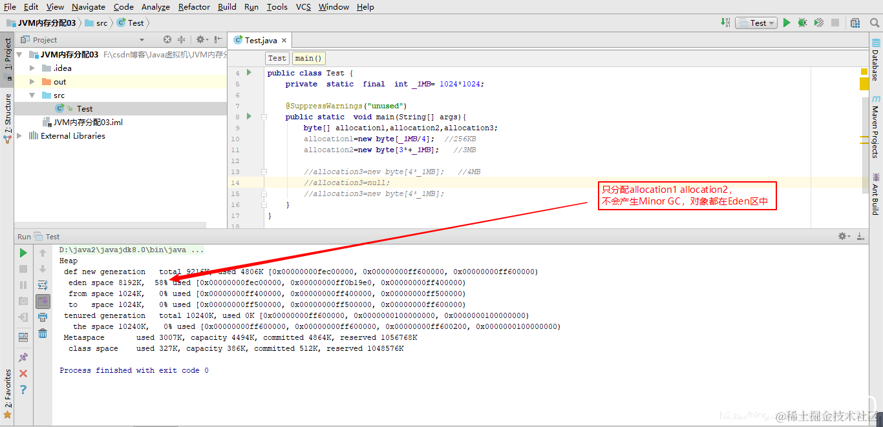This screenshot has width=883, height=427.
Task: Click the Pause output icon in Run panel
Action: [x=23, y=285]
